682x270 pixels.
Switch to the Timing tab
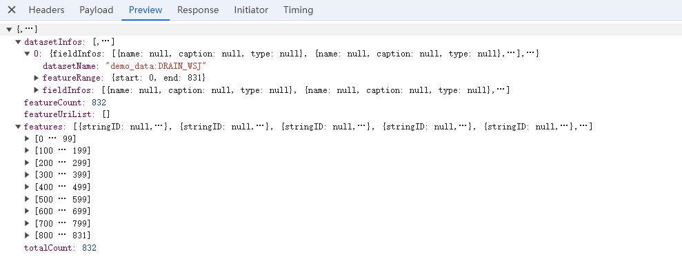point(298,10)
